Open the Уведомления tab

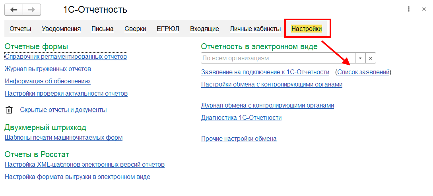point(61,29)
